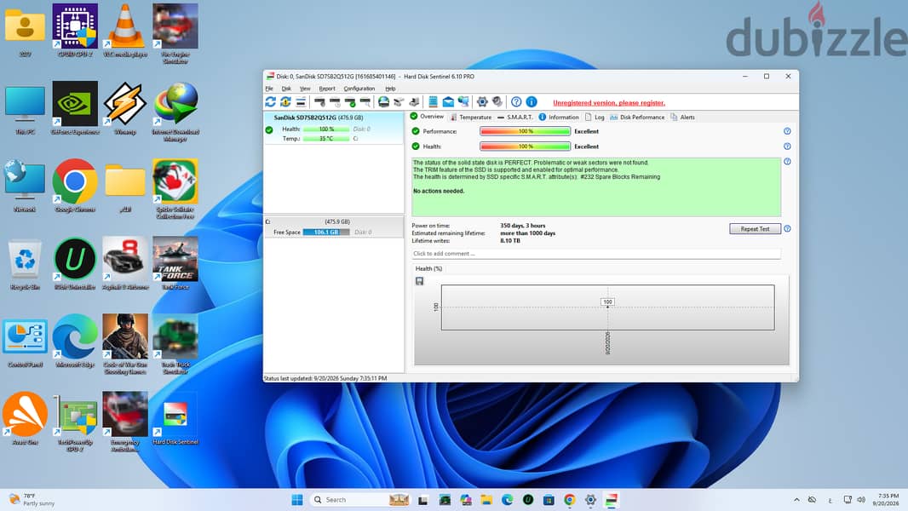Switch to the Information tab
Screen dimensions: 908x511
(559, 117)
